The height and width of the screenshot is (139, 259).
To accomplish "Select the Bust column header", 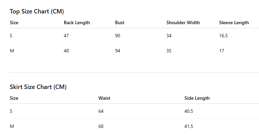I will coord(120,22).
